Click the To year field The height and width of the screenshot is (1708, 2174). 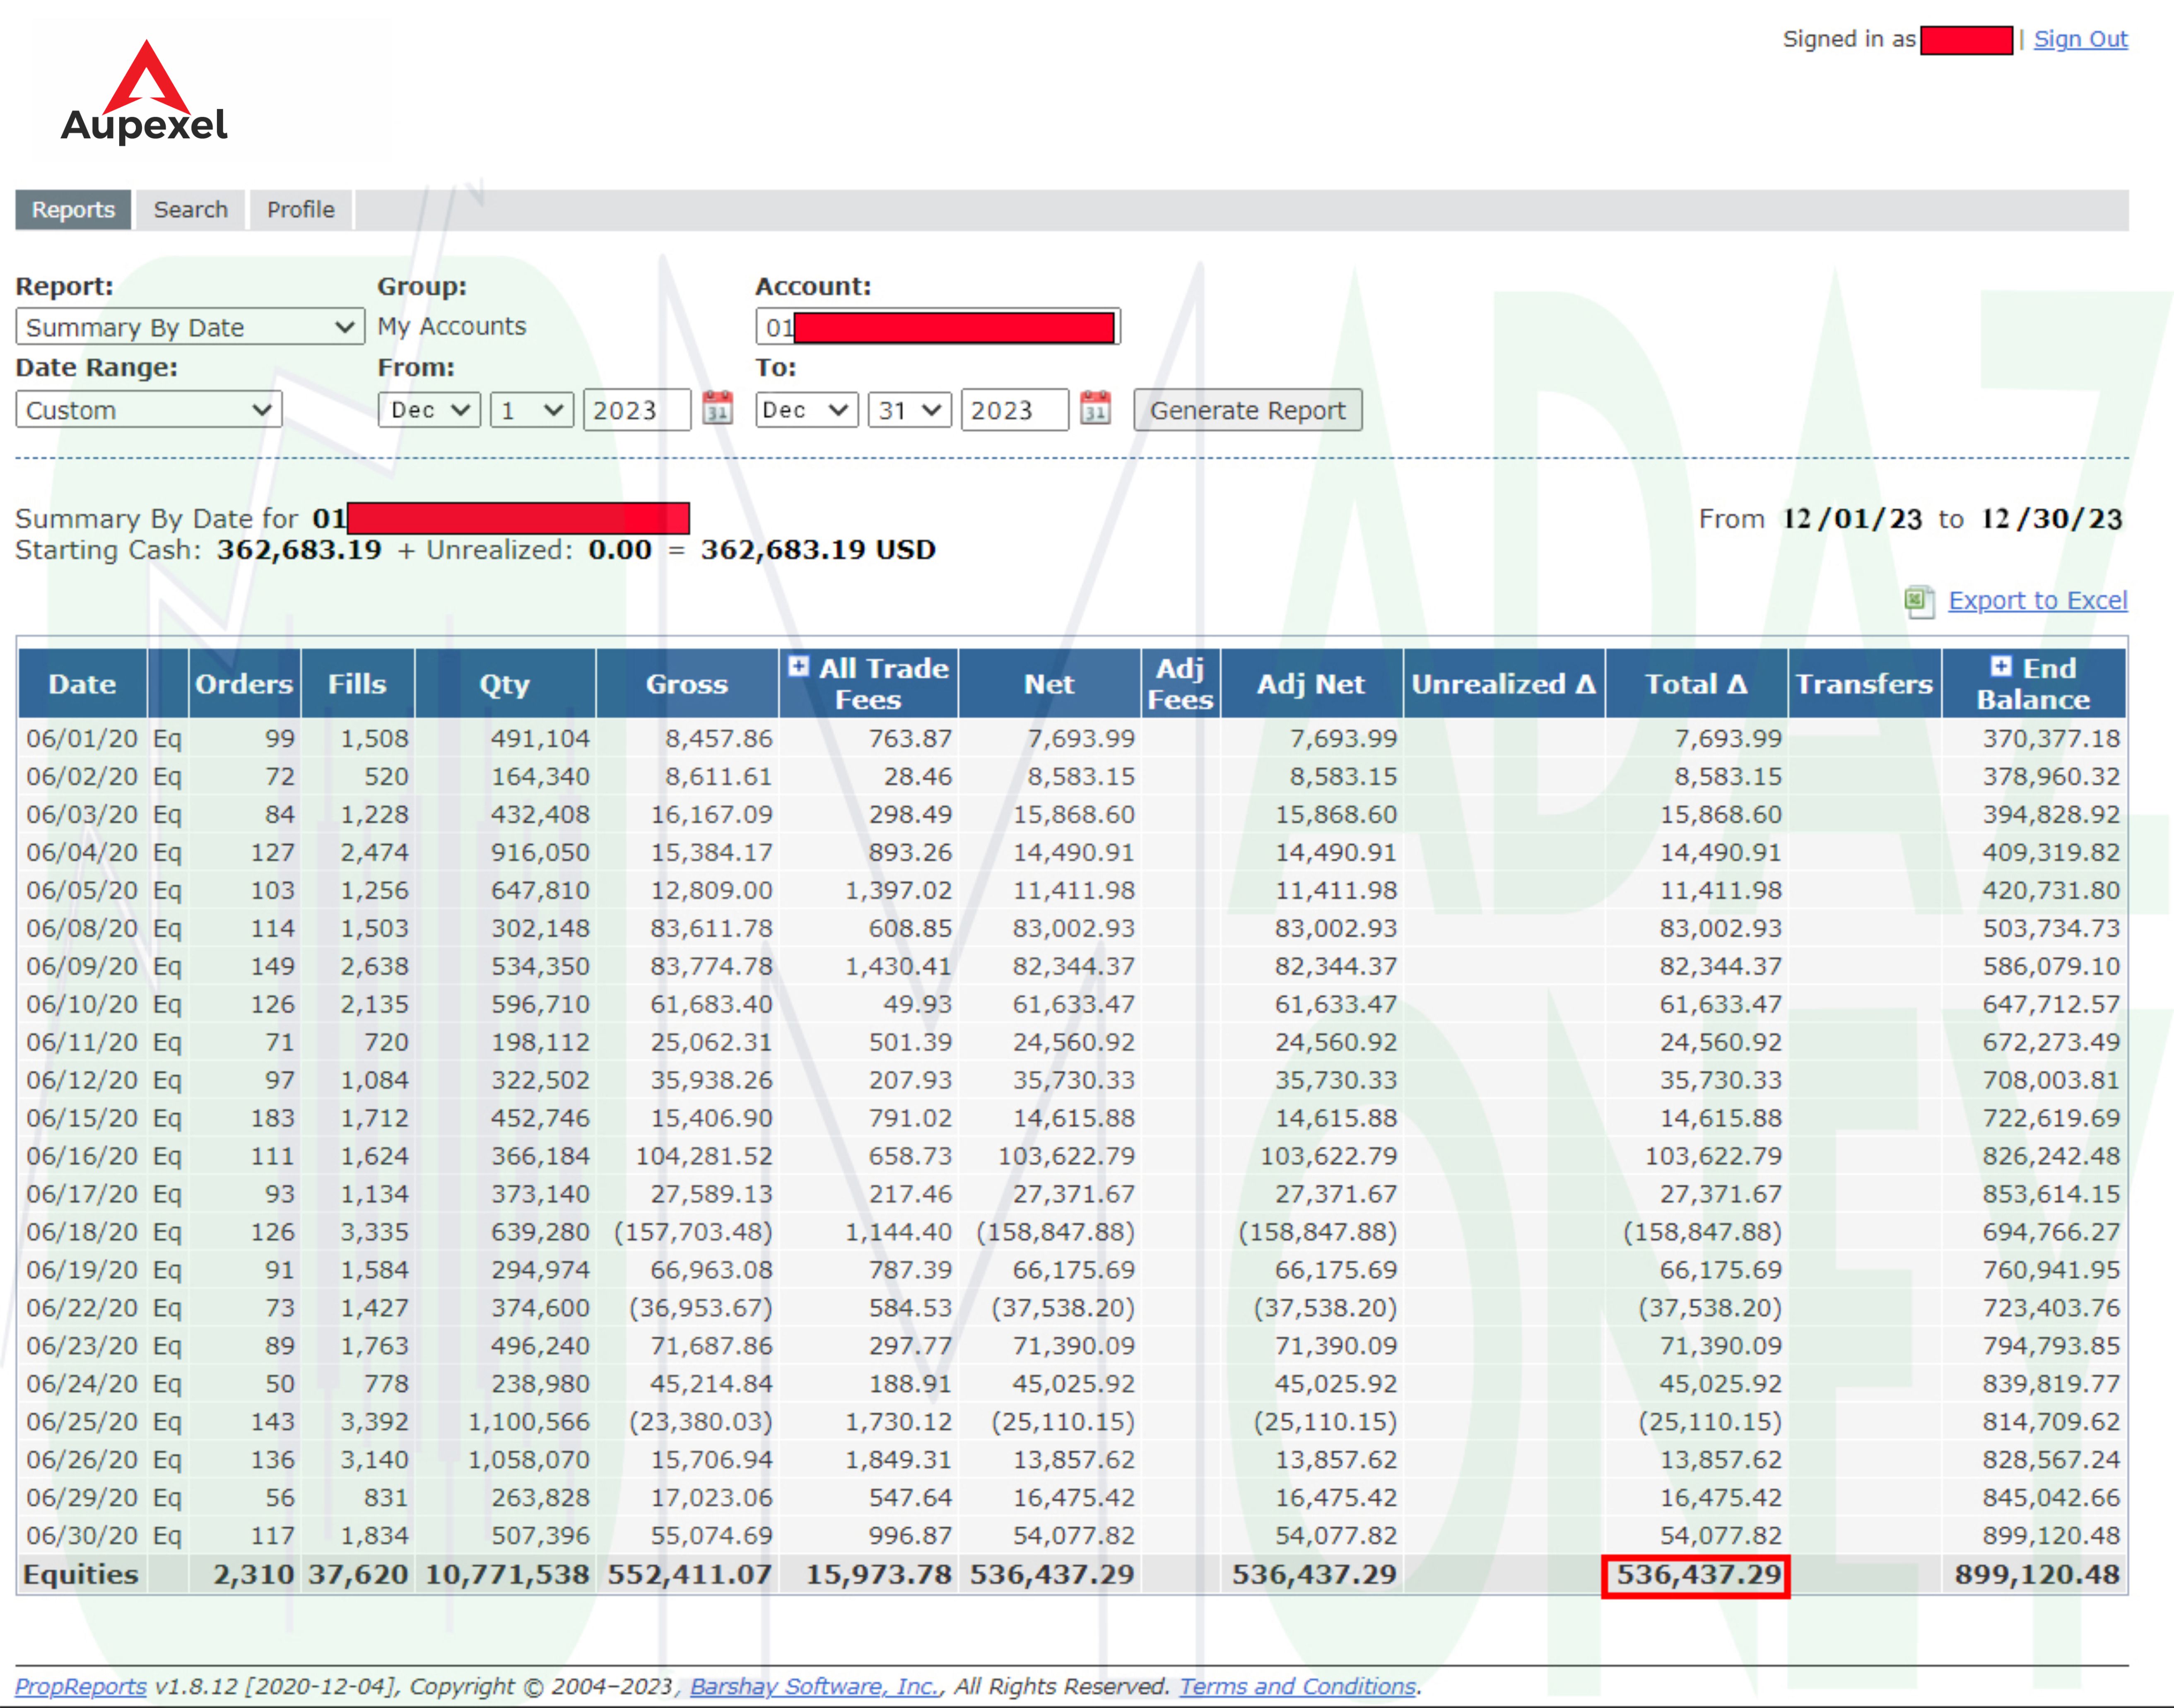coord(1015,410)
